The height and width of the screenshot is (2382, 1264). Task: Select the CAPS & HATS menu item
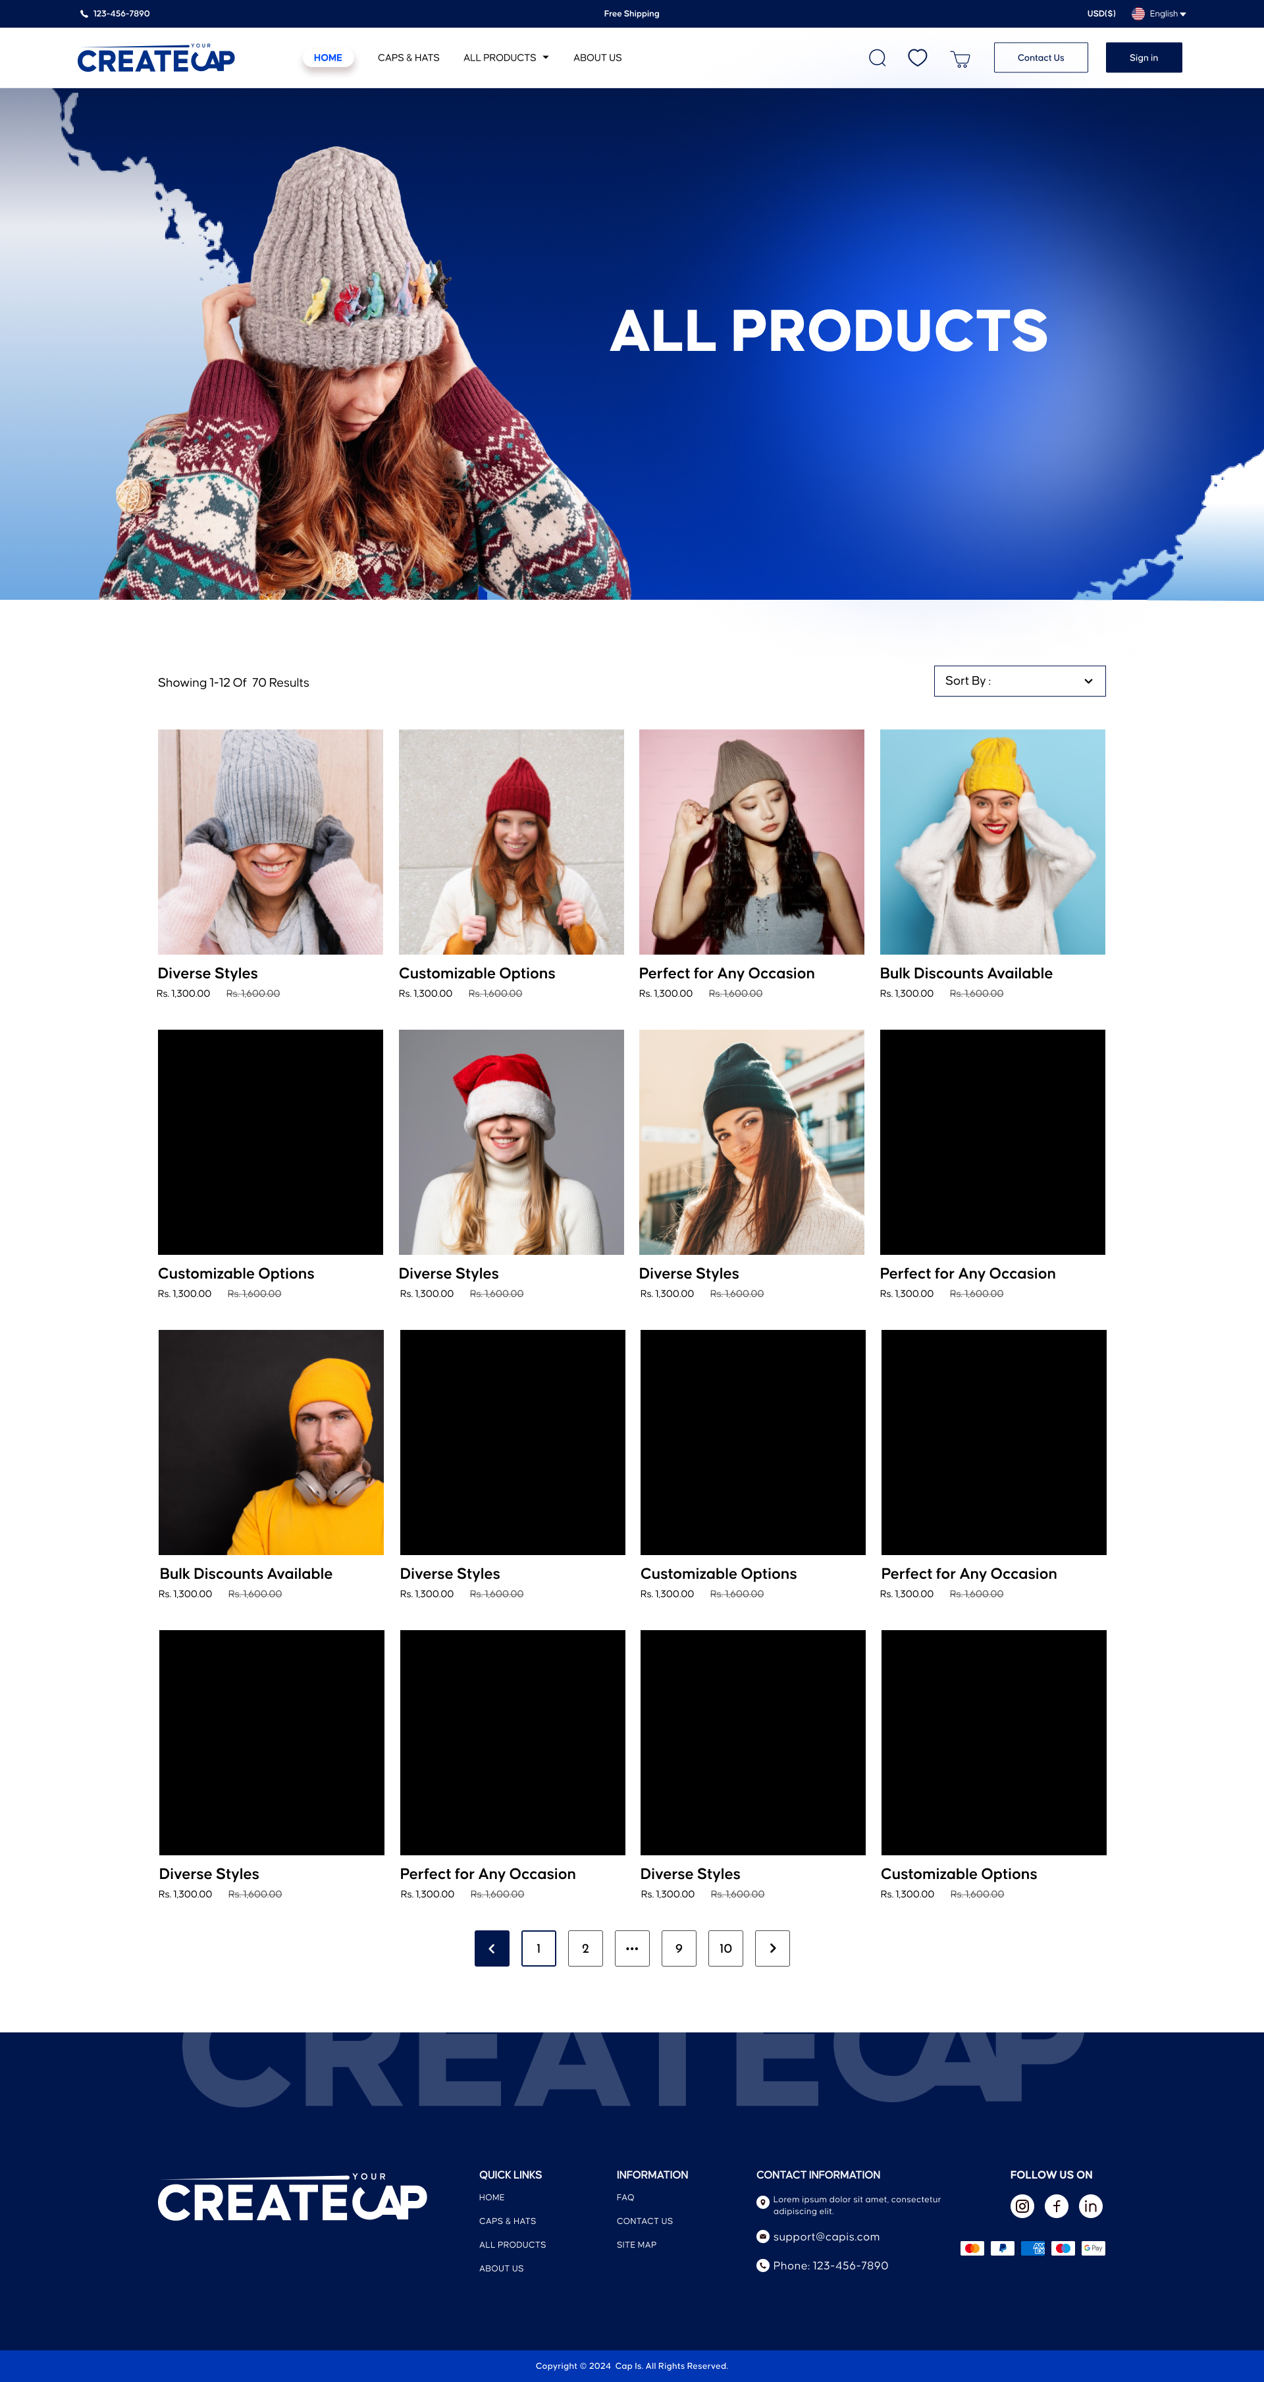click(408, 57)
